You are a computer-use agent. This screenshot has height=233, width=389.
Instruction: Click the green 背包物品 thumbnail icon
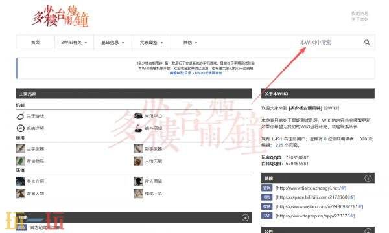(x=21, y=161)
